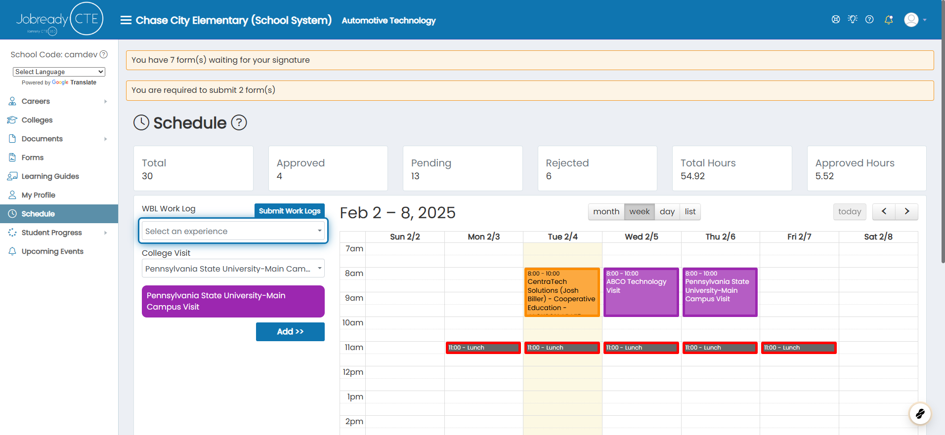Open the forms waiting for signature notice
The image size is (945, 435).
530,60
